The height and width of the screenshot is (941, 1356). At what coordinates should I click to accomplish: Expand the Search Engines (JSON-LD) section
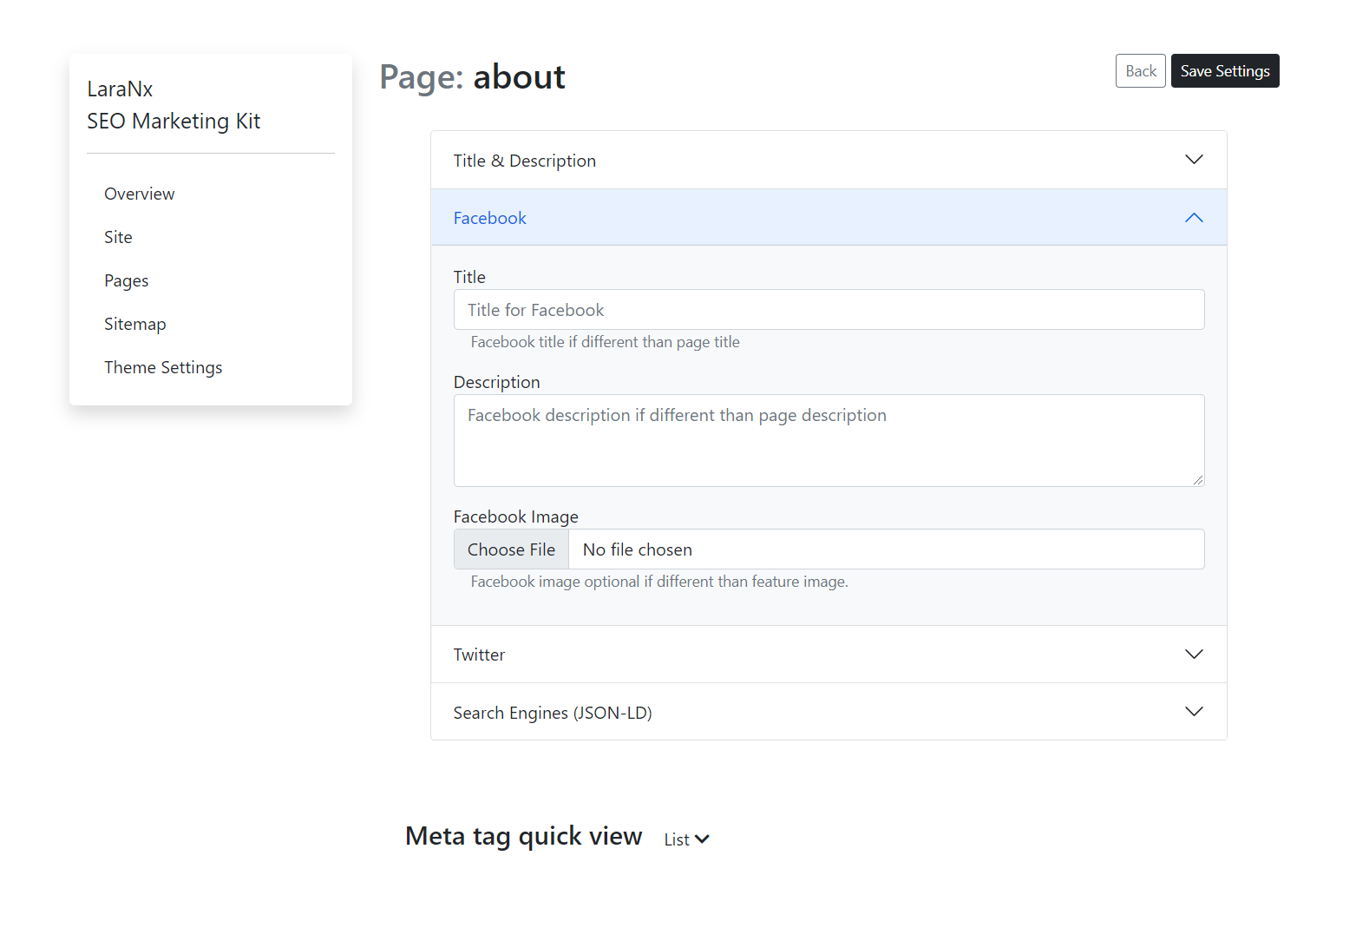pos(828,712)
